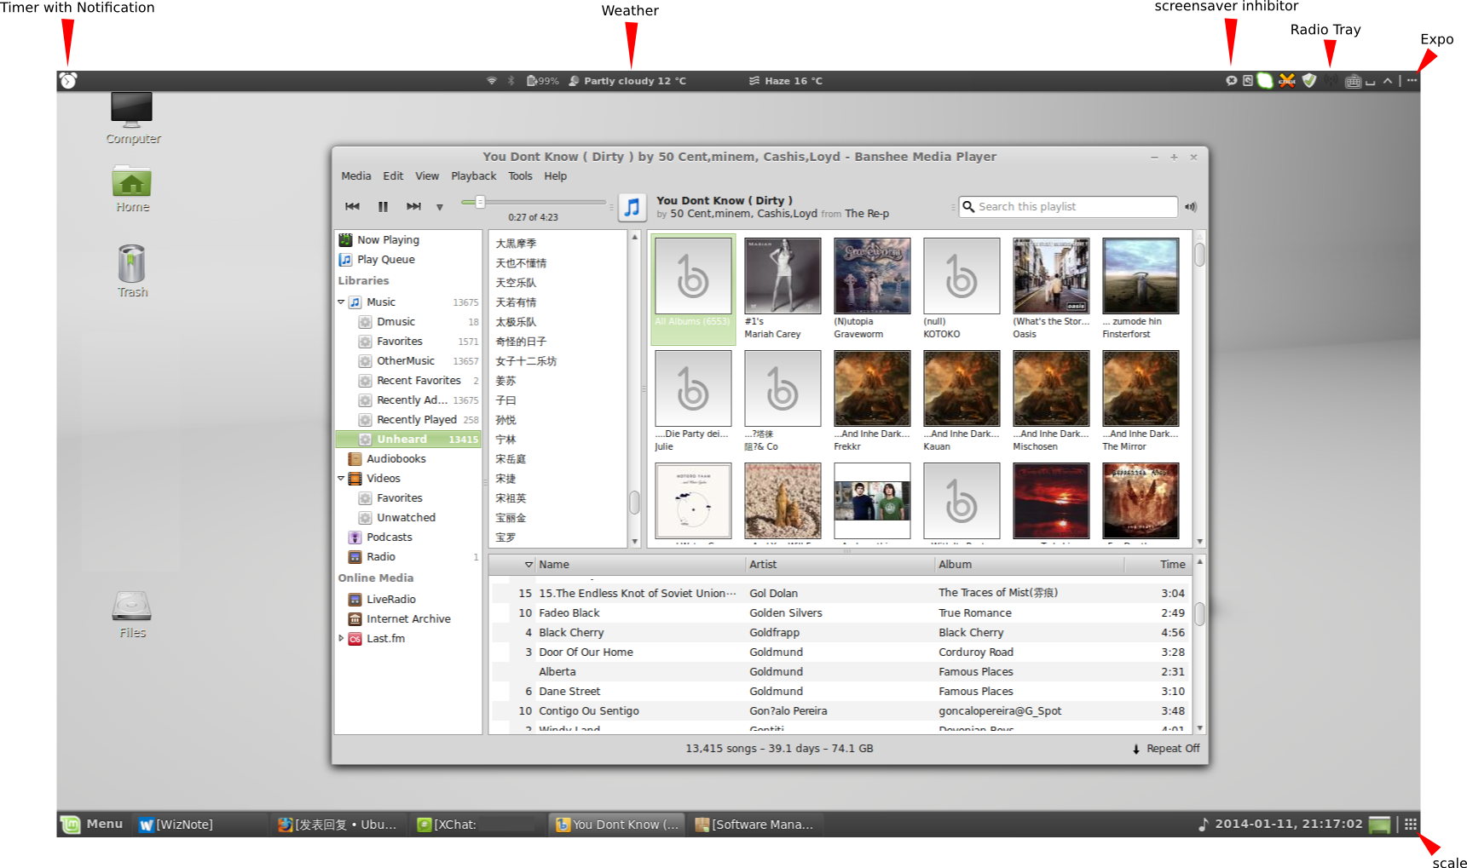Click the Audiobooks icon in sidebar
Screen dimensions: 1467x868
point(355,459)
